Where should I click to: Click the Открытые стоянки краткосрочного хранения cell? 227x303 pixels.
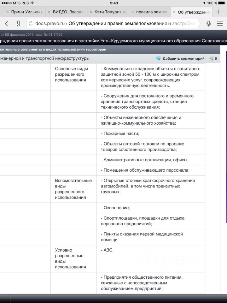pos(151,189)
